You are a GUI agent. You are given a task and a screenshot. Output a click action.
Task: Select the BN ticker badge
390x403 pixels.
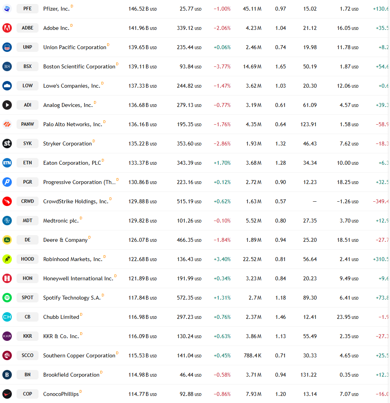28,375
